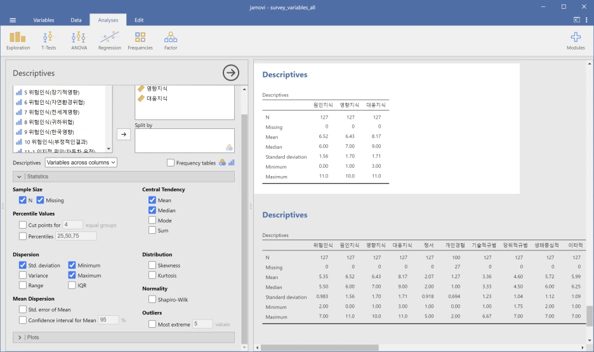The width and height of the screenshot is (594, 352).
Task: Click the confidence interval percent field
Action: coord(109,320)
